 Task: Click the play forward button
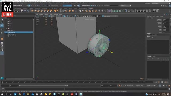pos(163,82)
